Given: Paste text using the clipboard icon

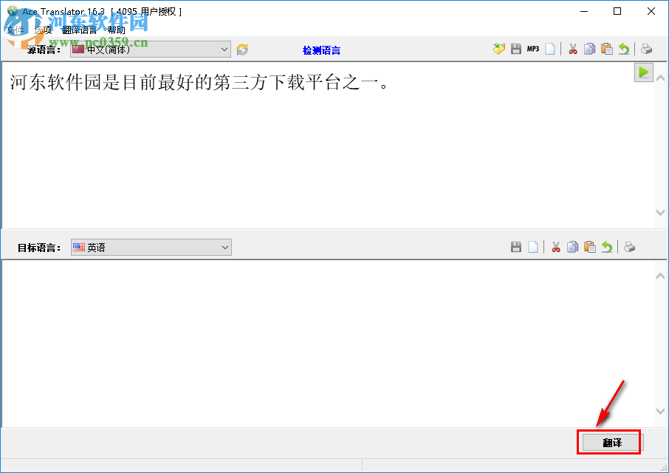Looking at the screenshot, I should click(x=606, y=49).
